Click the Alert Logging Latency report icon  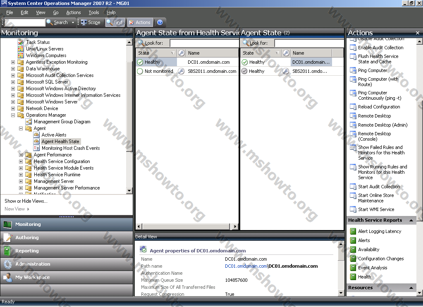click(x=353, y=231)
